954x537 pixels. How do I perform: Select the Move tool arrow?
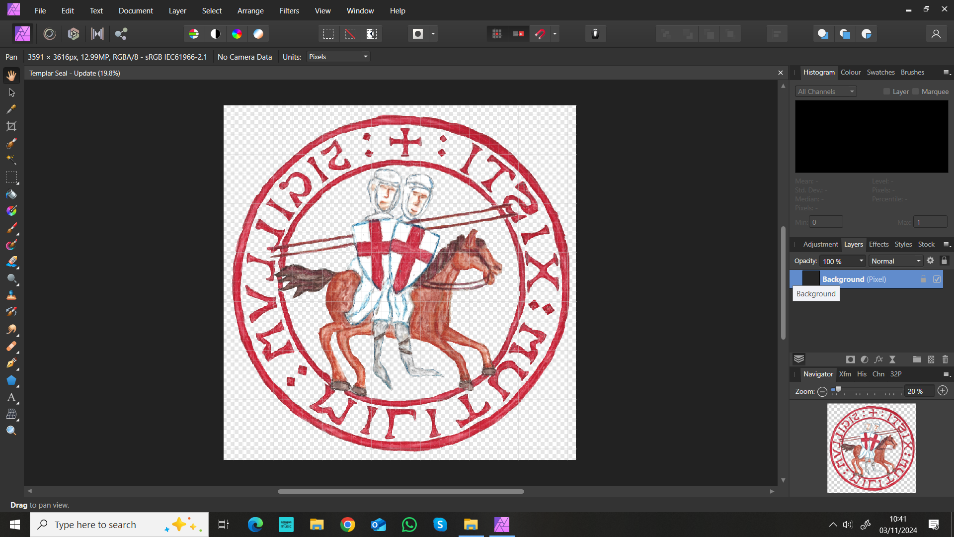(x=11, y=92)
